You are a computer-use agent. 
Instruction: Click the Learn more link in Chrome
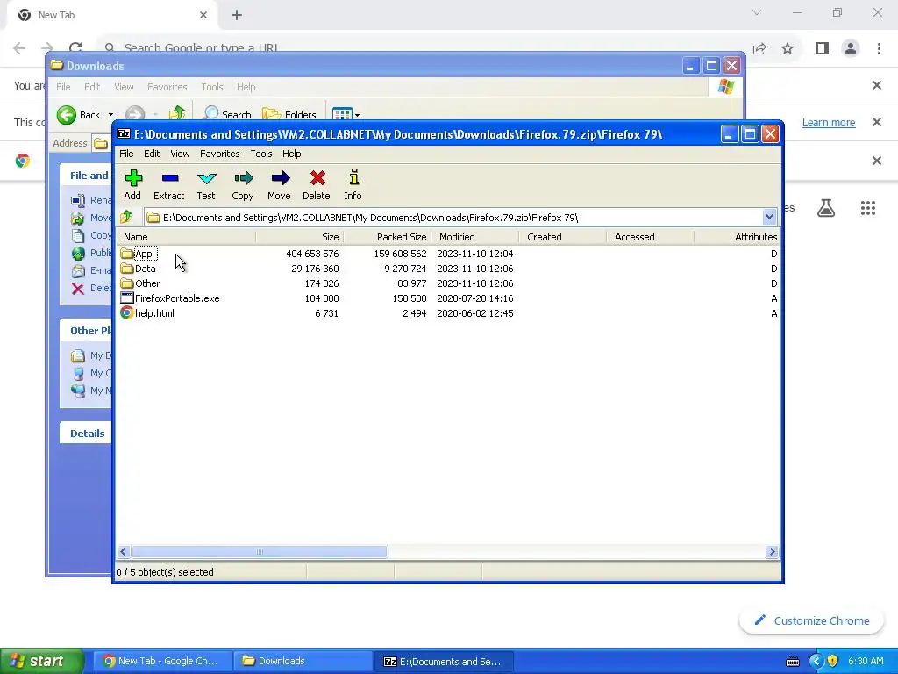tap(828, 123)
